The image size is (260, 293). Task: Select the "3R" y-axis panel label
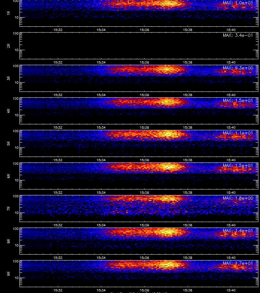click(8, 78)
